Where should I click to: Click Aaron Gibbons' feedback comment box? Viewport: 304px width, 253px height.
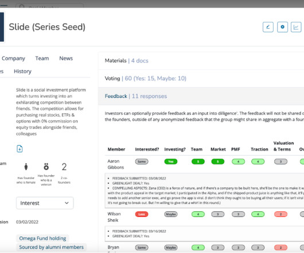(x=204, y=191)
